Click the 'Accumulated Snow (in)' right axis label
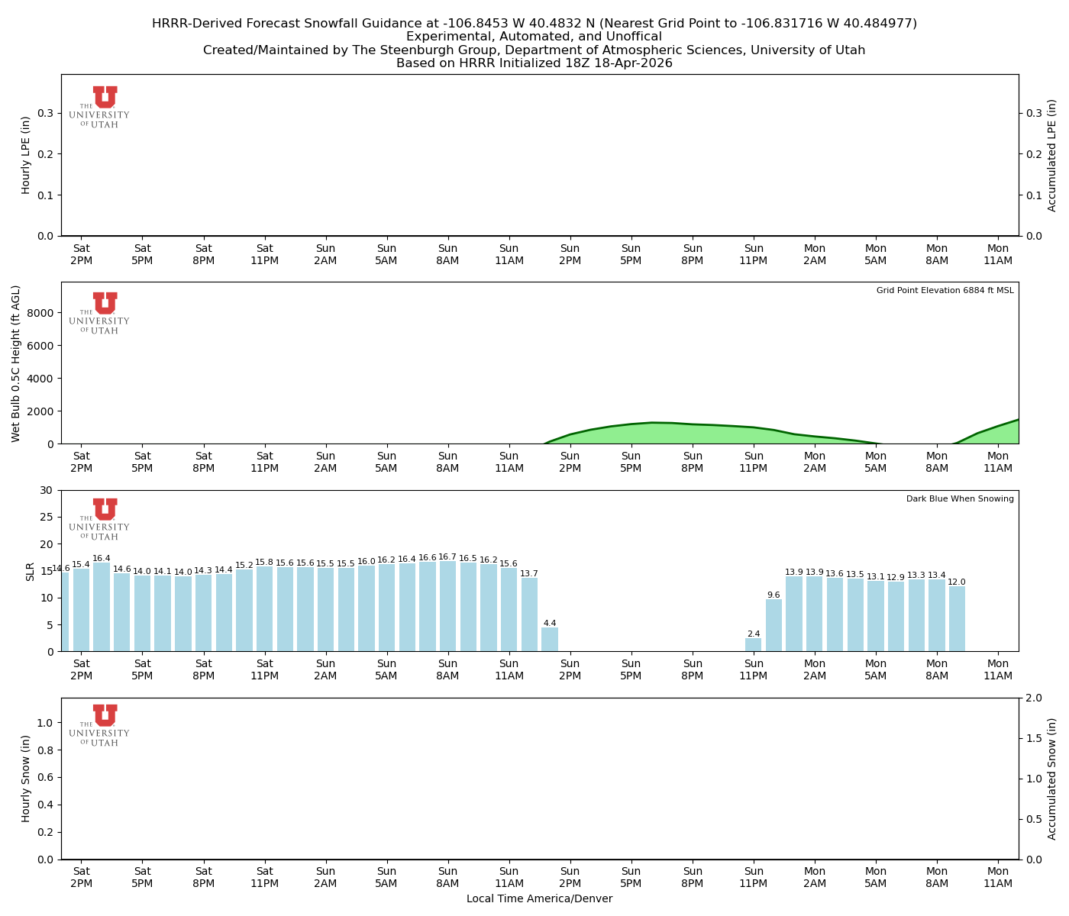 pos(1052,779)
